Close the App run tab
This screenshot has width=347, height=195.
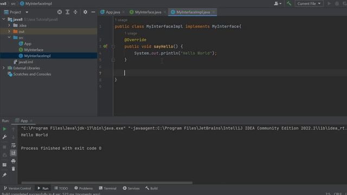[31, 121]
